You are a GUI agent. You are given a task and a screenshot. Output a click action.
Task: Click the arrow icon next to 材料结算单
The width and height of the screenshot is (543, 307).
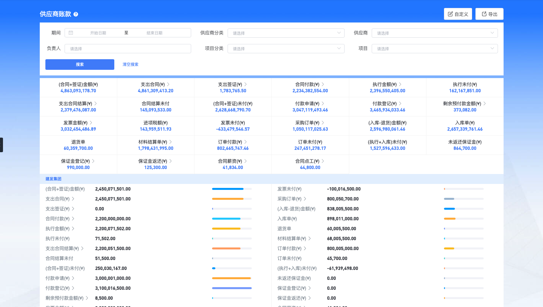click(x=171, y=142)
